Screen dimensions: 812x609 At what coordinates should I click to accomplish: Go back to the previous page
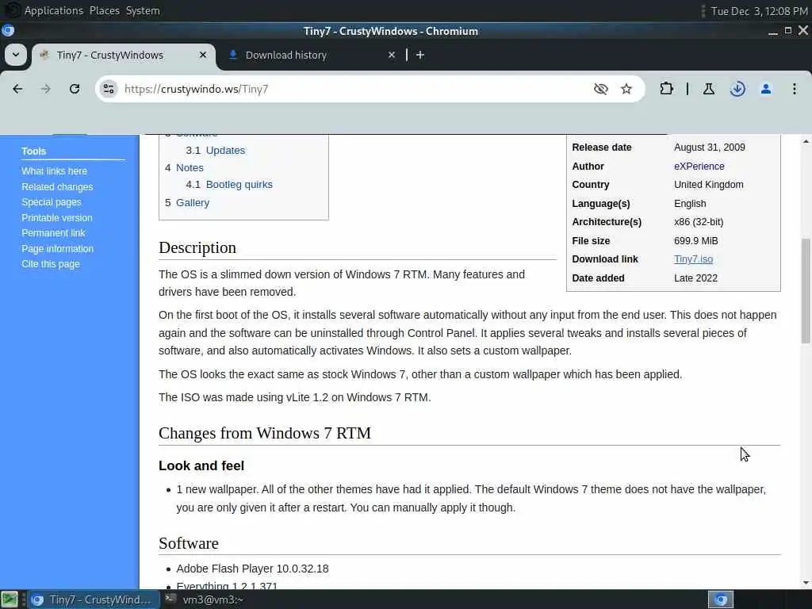[17, 89]
